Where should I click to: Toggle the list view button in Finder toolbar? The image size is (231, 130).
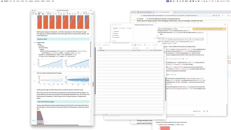point(135,45)
